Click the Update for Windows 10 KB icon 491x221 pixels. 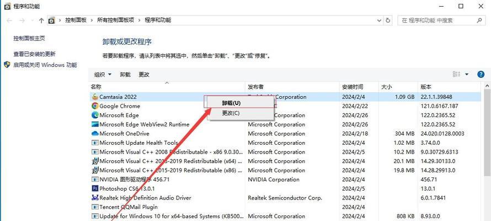click(x=95, y=216)
